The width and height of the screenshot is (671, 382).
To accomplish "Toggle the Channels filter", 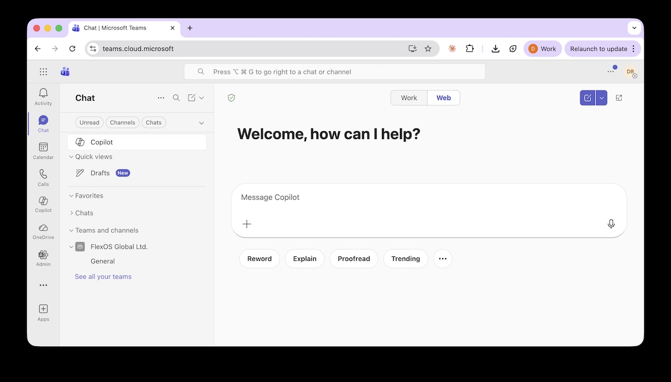I will pyautogui.click(x=122, y=122).
